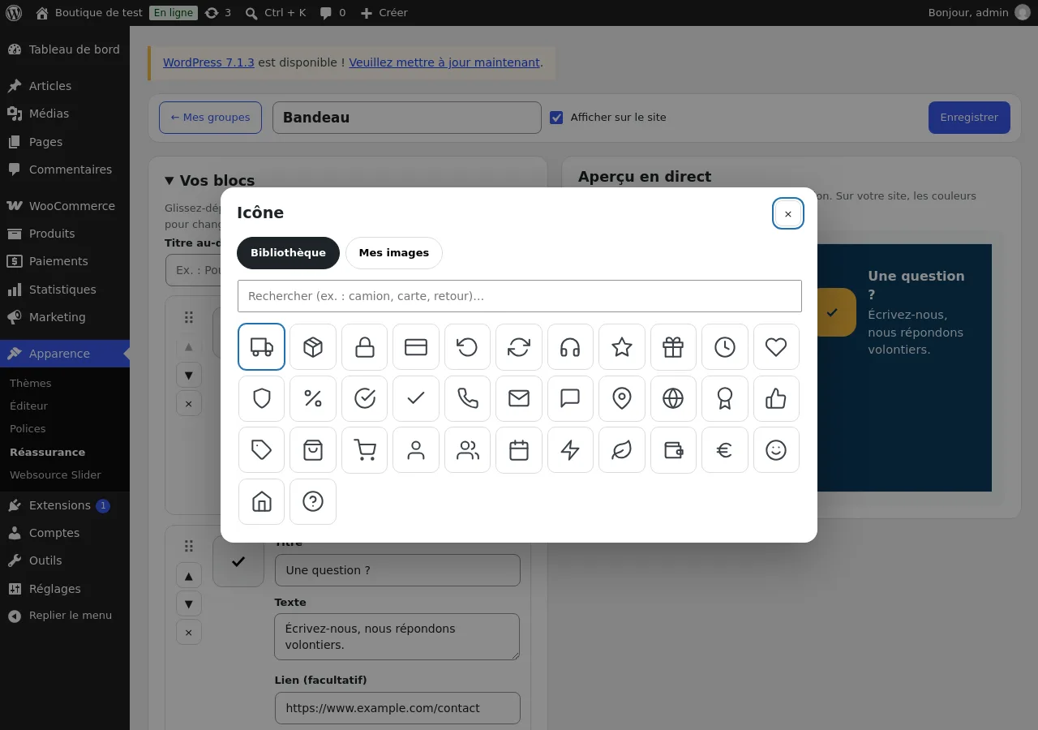This screenshot has width=1038, height=730.
Task: Click the Enregistrer button
Action: [969, 118]
